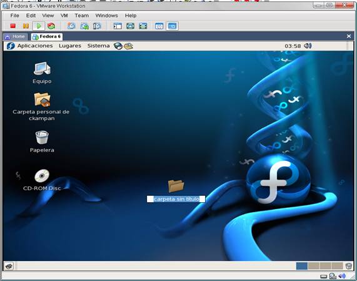
Task: Open the CD-ROM Disc desktop icon
Action: pos(42,176)
